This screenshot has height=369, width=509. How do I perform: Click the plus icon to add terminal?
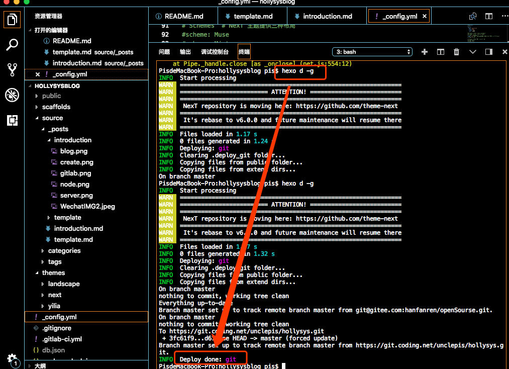click(424, 52)
